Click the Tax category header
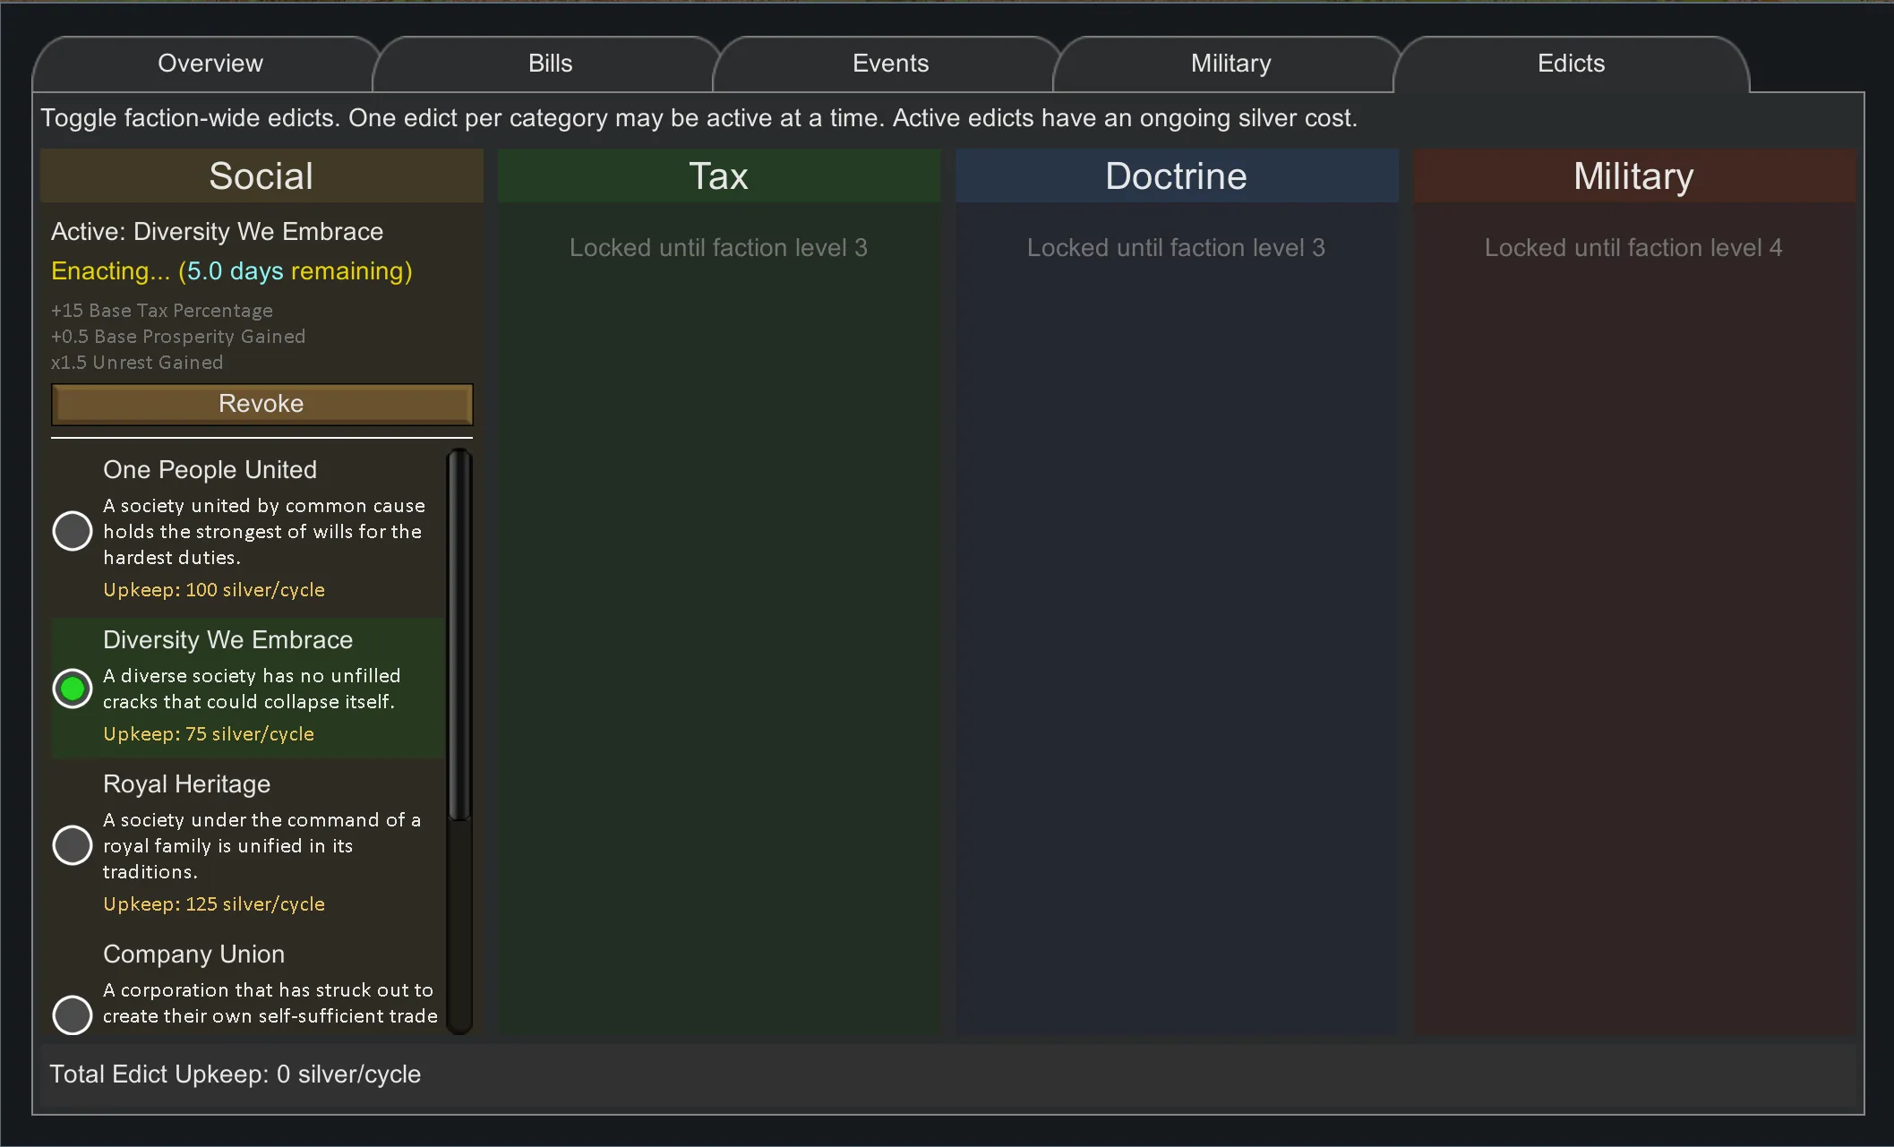This screenshot has height=1147, width=1894. coord(718,176)
